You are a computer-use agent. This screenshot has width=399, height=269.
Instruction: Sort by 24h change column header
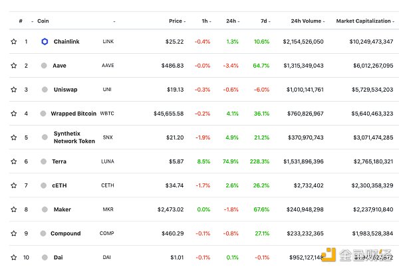click(233, 21)
